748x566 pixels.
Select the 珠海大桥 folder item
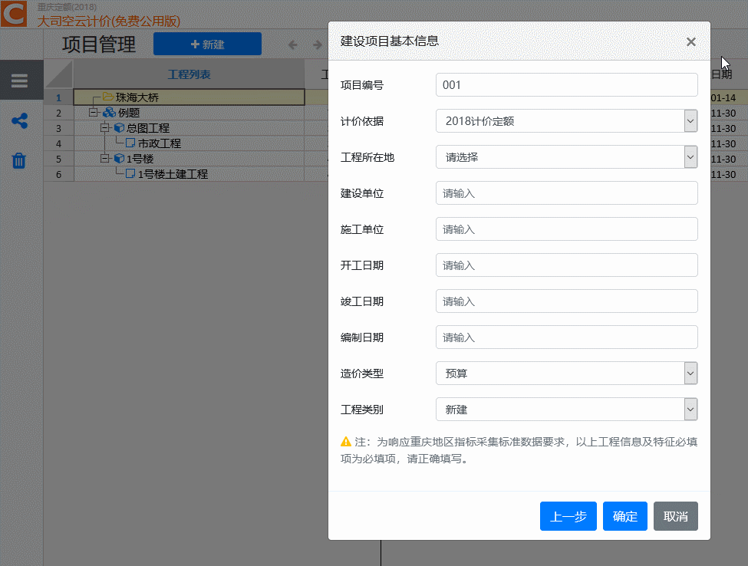point(137,97)
